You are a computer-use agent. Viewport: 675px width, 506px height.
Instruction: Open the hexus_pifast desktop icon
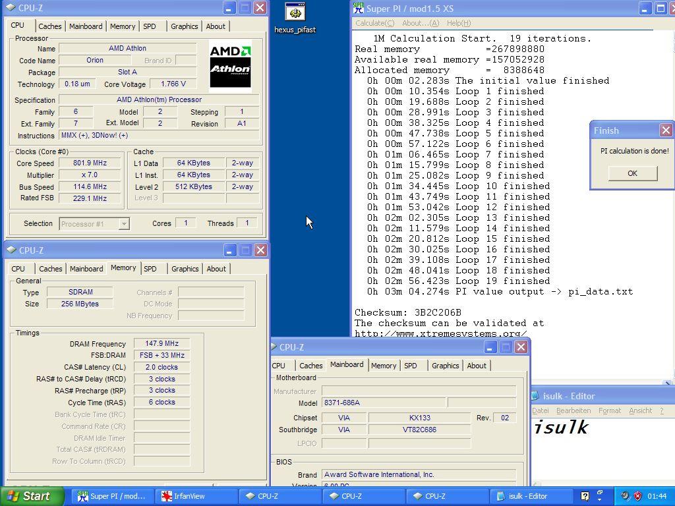pyautogui.click(x=295, y=17)
